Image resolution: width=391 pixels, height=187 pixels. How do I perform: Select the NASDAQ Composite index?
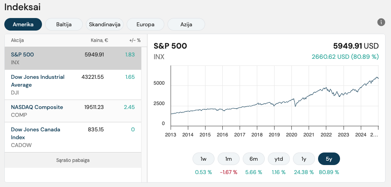(73, 111)
